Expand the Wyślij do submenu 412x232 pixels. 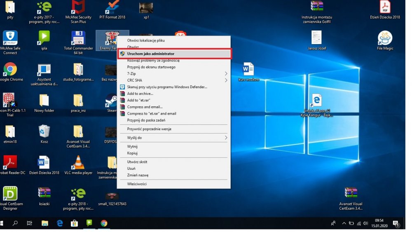(174, 138)
